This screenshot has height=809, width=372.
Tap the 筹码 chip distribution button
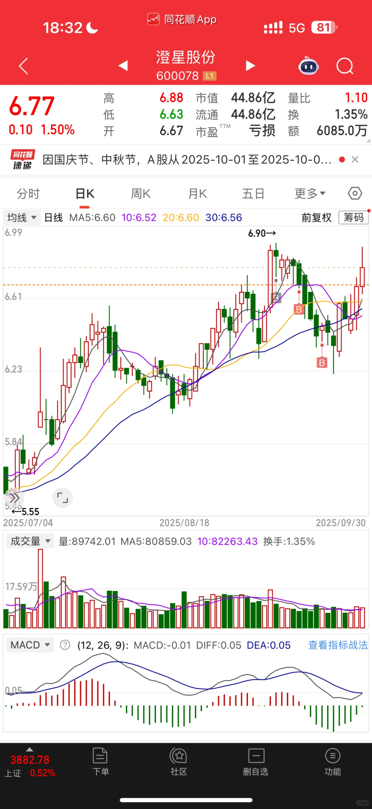tap(354, 218)
